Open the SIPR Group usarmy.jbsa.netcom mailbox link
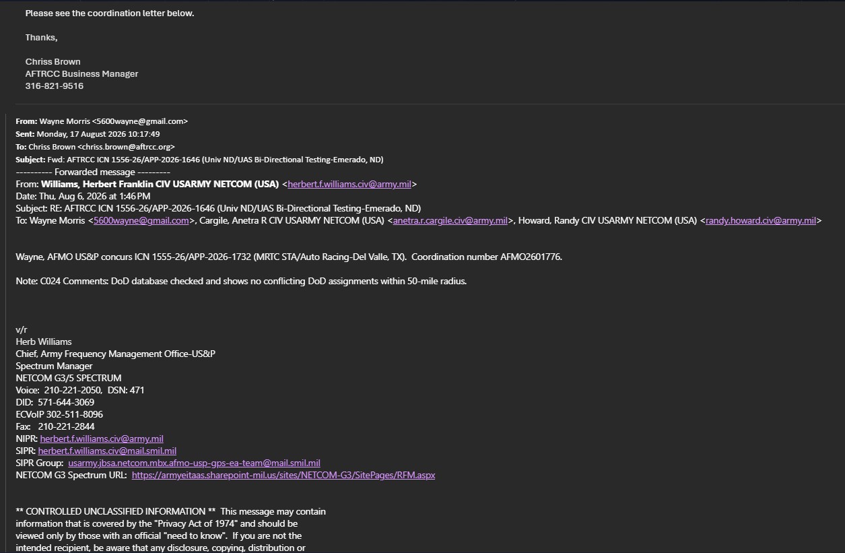Viewport: 845px width, 553px height. tap(194, 463)
